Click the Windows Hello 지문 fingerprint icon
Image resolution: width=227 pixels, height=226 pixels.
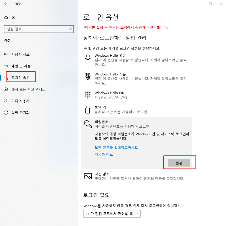88,76
